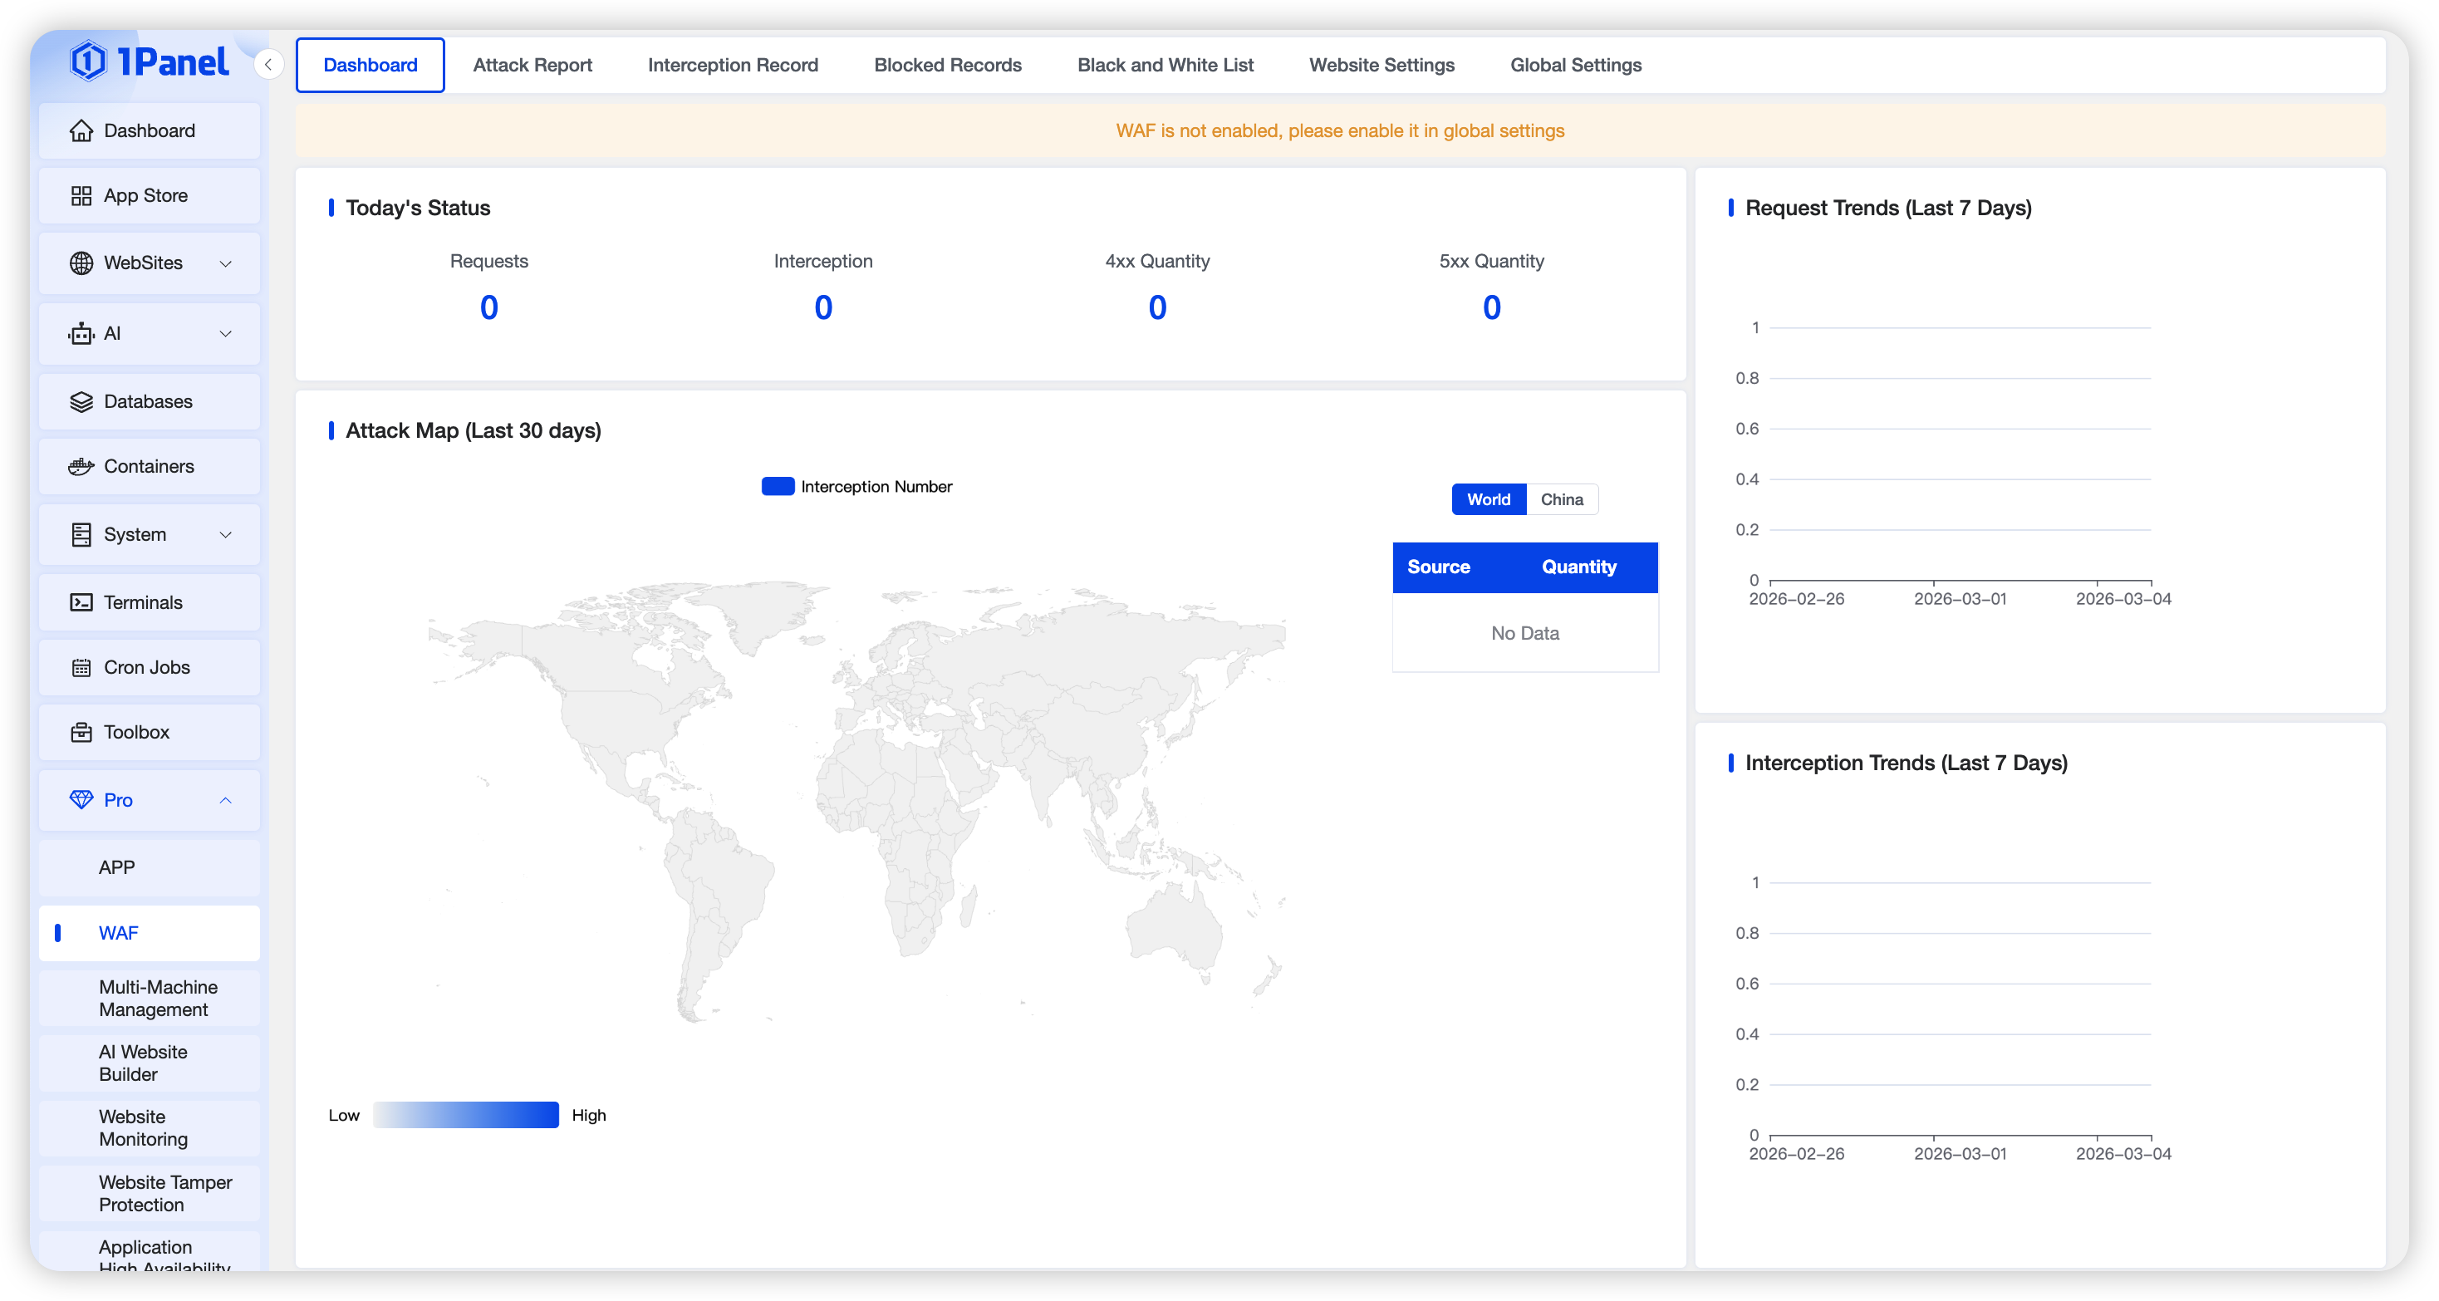This screenshot has width=2439, height=1301.
Task: Open Website Monitoring sidebar link
Action: point(143,1127)
